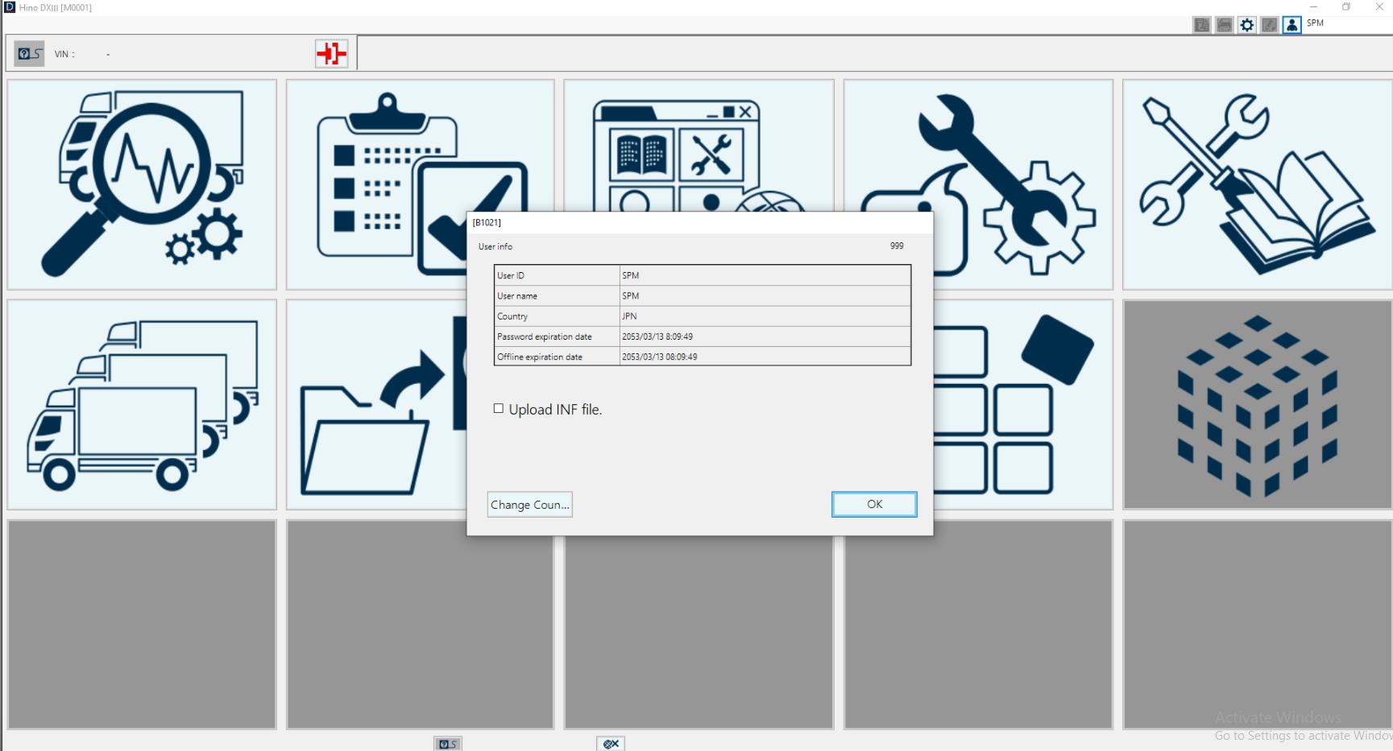The image size is (1393, 751).
Task: Enable the Upload INF file checkbox
Action: 500,408
